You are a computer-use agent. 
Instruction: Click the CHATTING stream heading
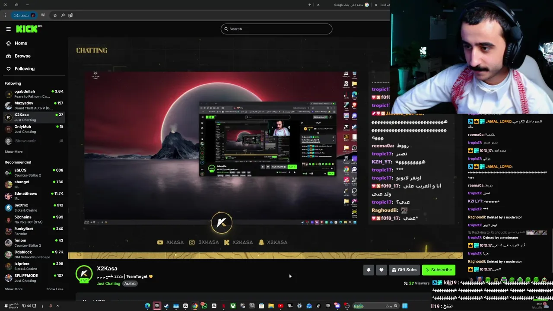coord(92,51)
